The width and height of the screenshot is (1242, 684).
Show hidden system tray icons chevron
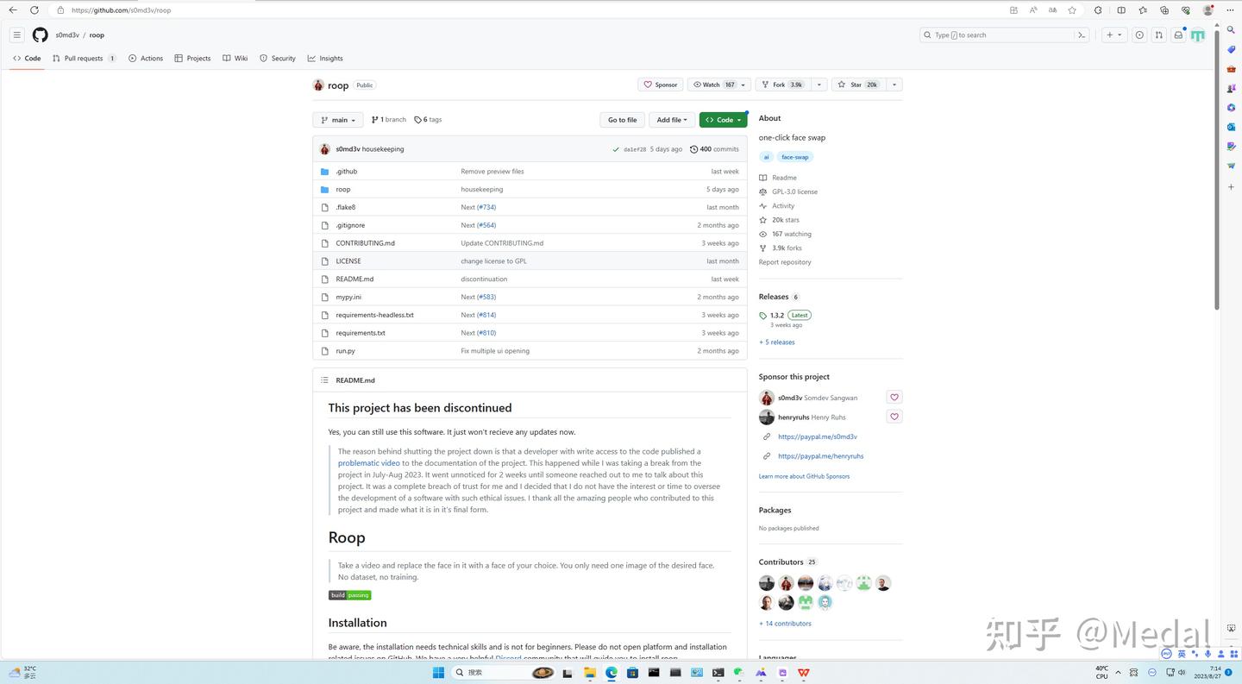1119,673
